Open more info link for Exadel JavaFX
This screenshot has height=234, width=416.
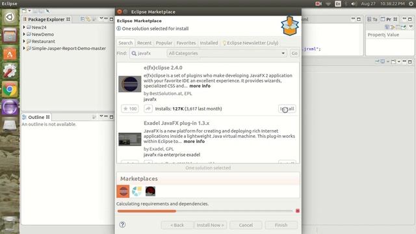(194, 142)
